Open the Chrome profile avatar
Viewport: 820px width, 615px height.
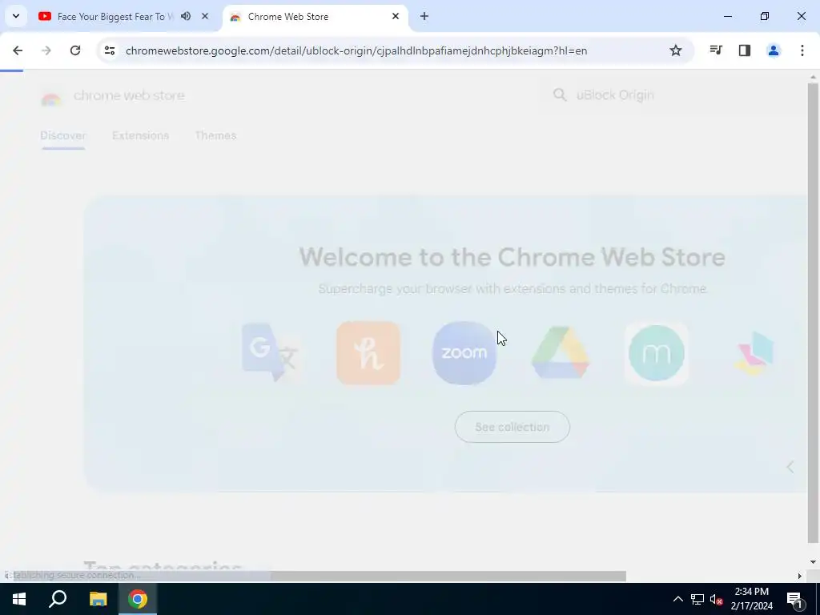(774, 50)
